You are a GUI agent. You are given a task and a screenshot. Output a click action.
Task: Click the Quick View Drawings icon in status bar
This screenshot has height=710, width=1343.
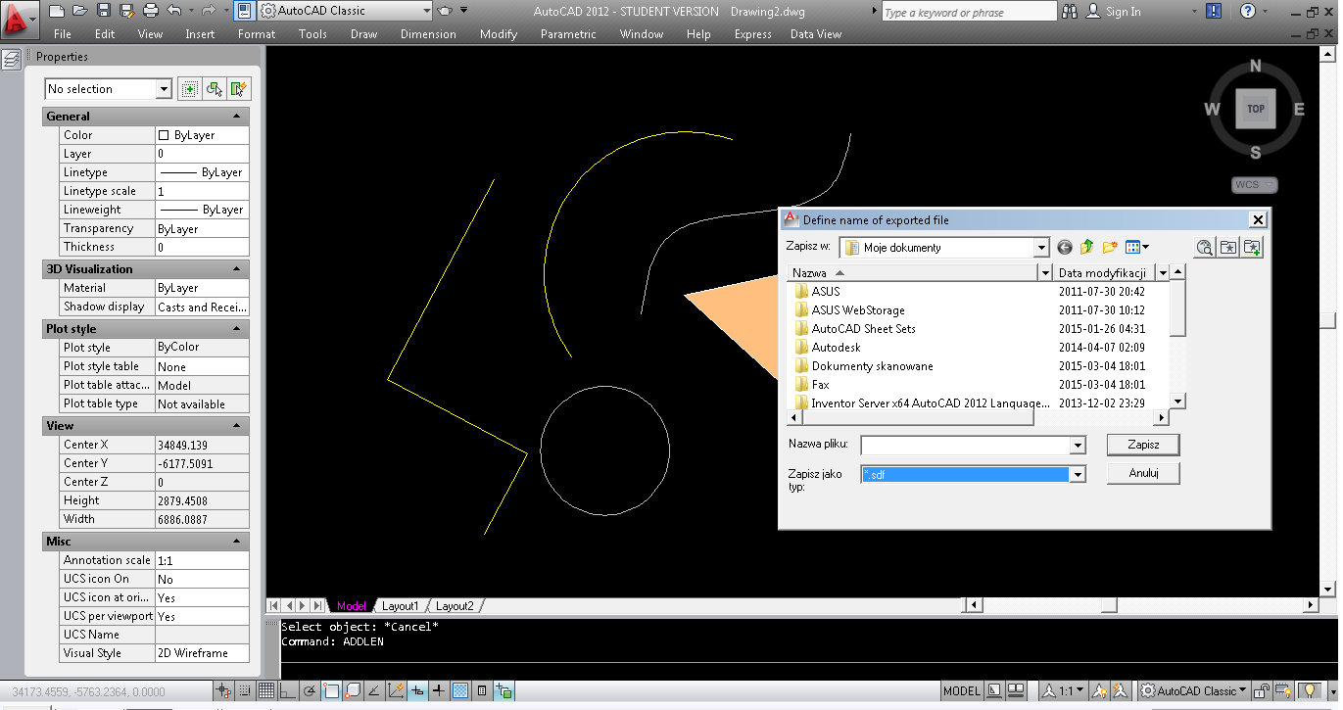(1016, 690)
